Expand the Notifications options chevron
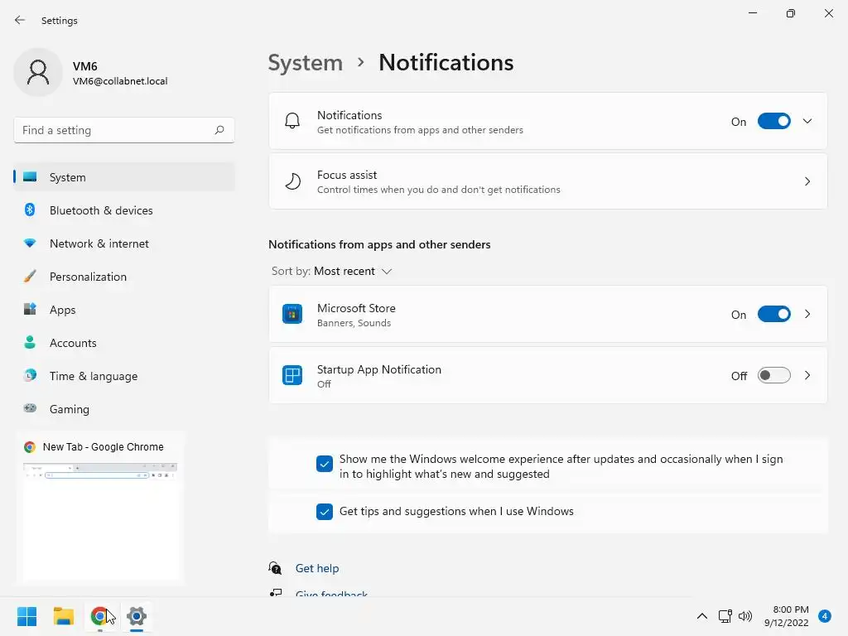 click(807, 122)
